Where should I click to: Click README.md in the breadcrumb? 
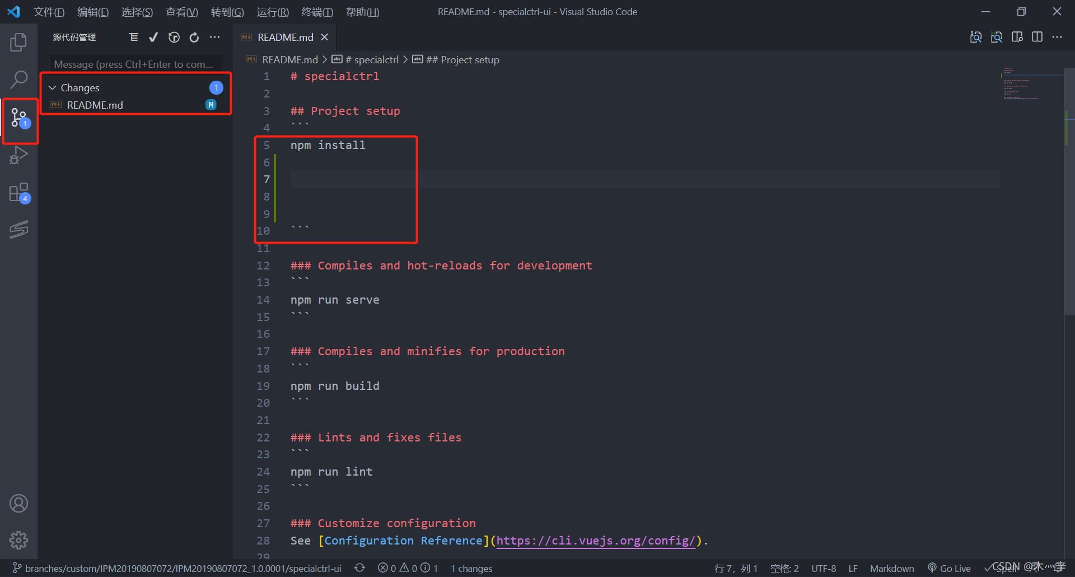pos(289,59)
